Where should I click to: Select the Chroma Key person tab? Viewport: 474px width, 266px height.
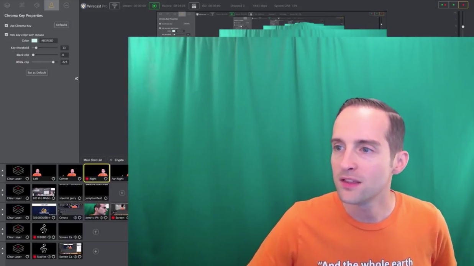[x=51, y=5]
